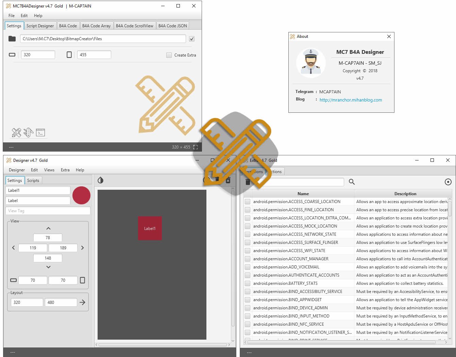Click the fullscreen icon in status bar
Screen dimensions: 456x357
[x=196, y=147]
